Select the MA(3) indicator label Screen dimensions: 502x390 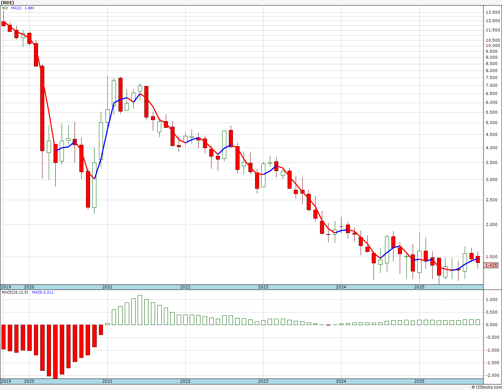point(16,8)
